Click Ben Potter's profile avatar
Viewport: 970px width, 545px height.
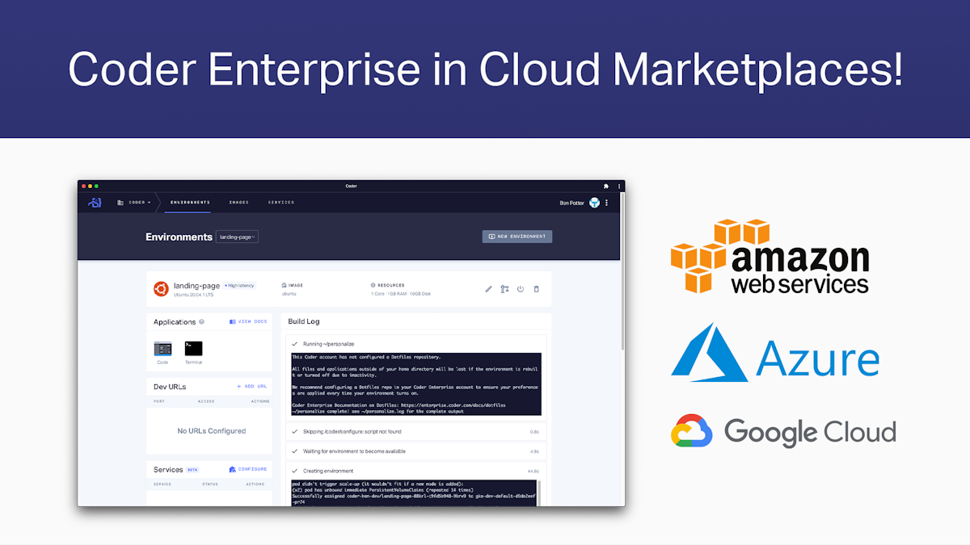pos(596,202)
